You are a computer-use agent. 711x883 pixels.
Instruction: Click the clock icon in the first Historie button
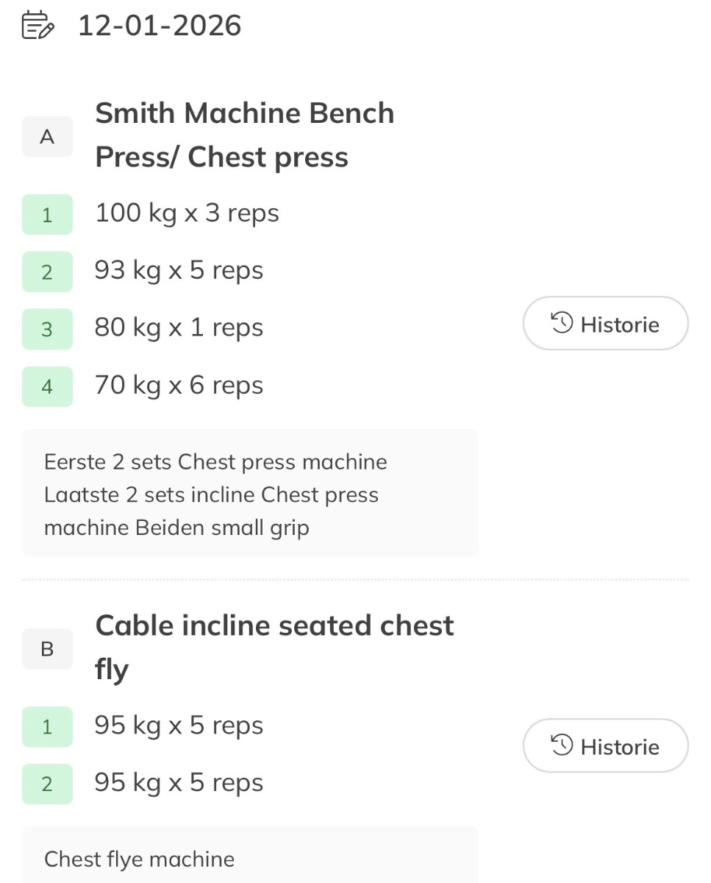pos(562,323)
